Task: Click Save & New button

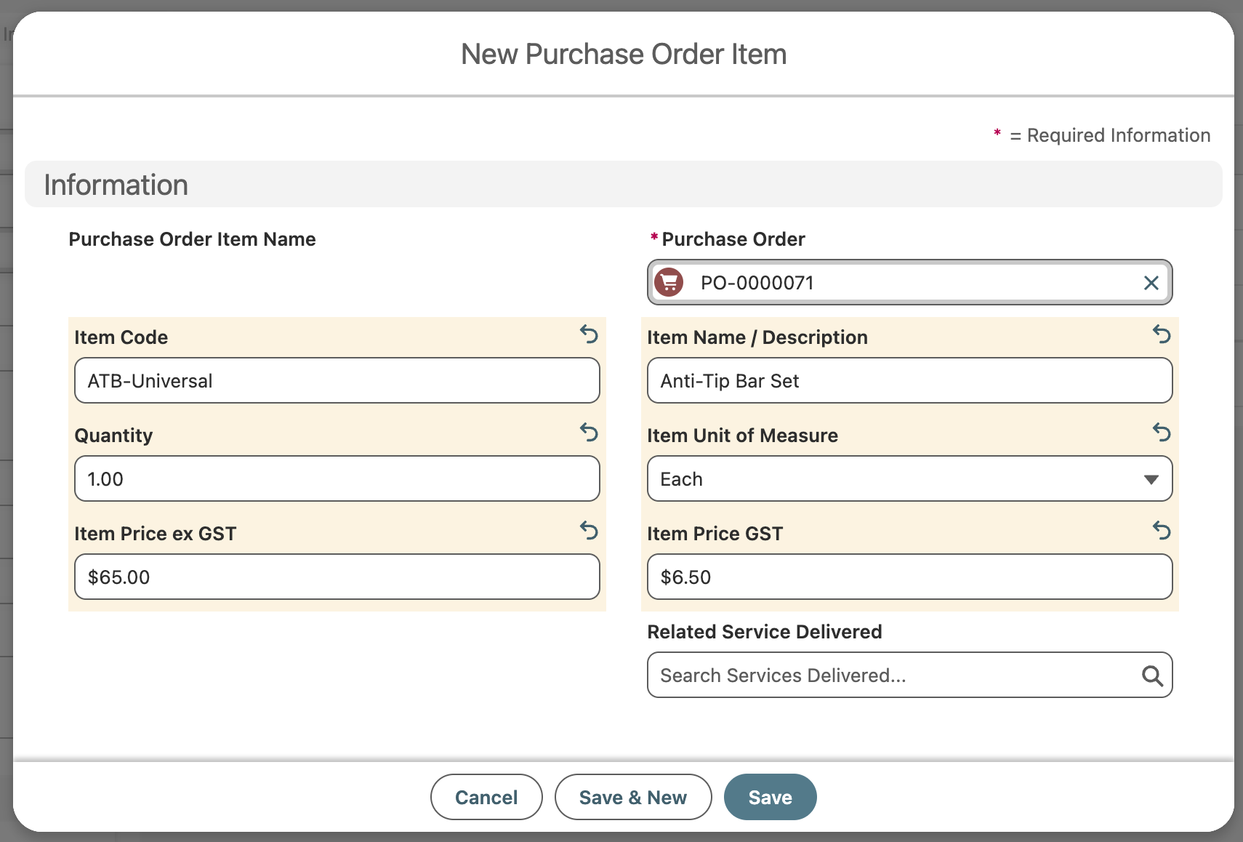Action: tap(632, 798)
